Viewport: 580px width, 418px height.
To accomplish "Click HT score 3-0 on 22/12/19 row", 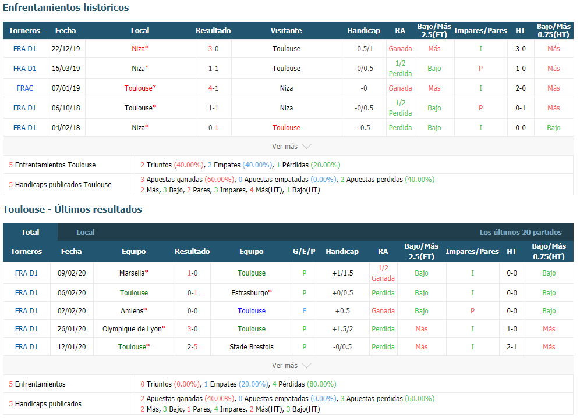I will pos(521,48).
